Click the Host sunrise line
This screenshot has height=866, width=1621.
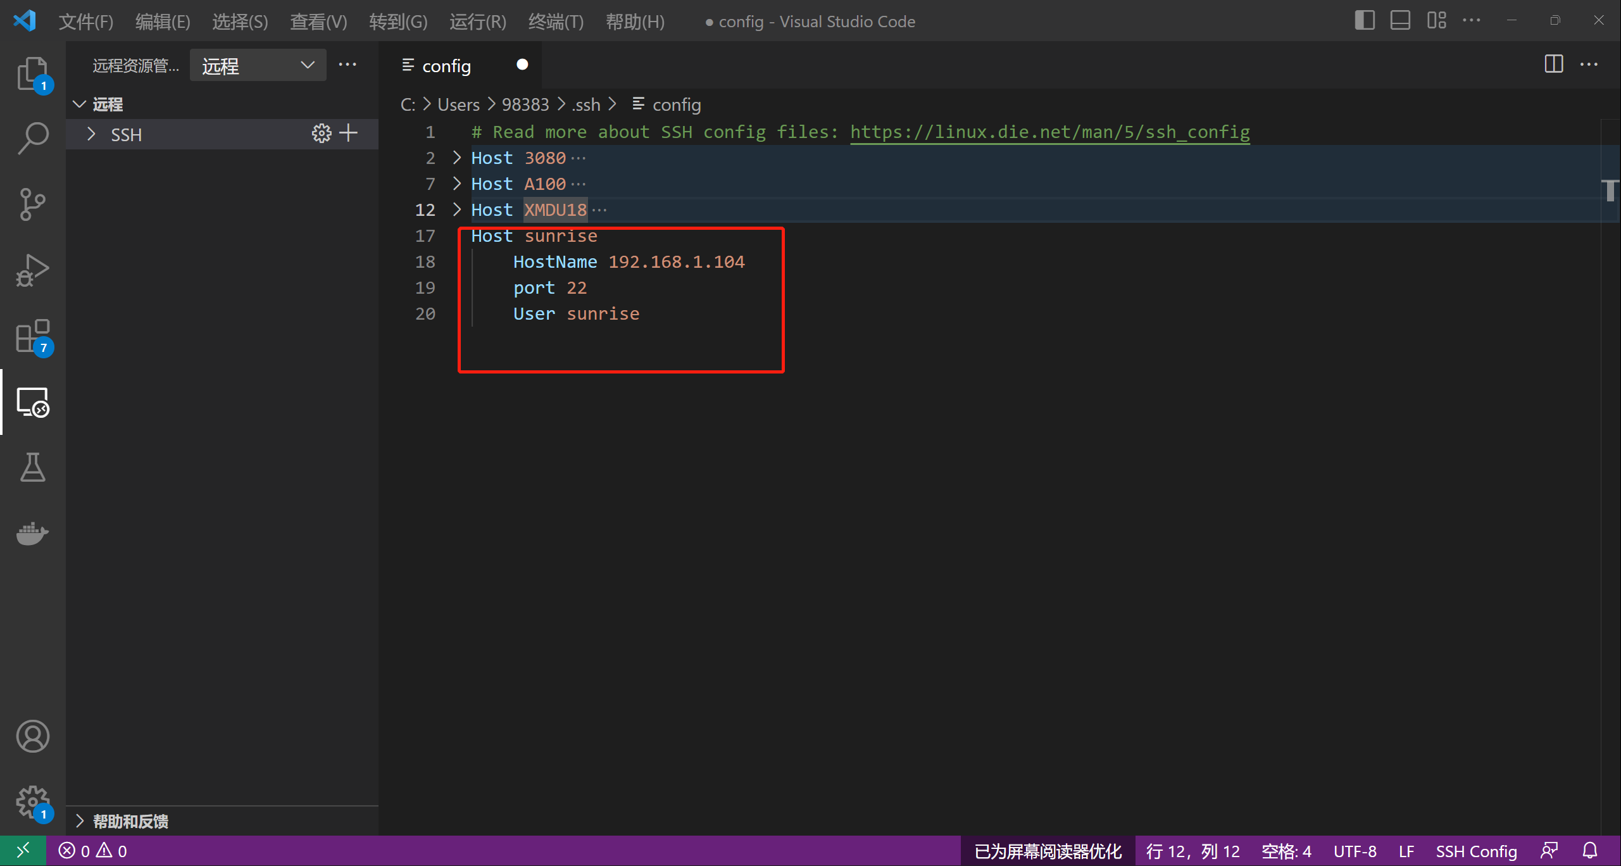534,235
